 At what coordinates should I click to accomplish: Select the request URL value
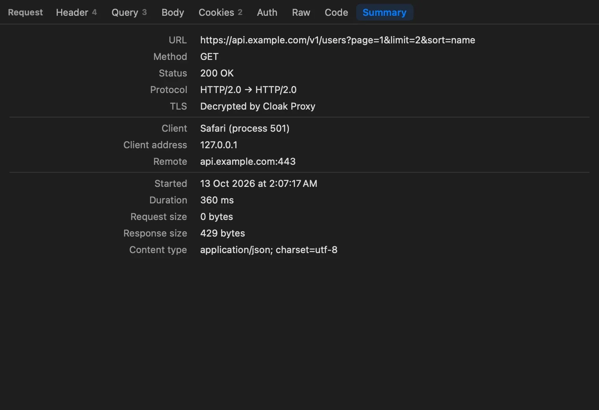click(x=338, y=40)
